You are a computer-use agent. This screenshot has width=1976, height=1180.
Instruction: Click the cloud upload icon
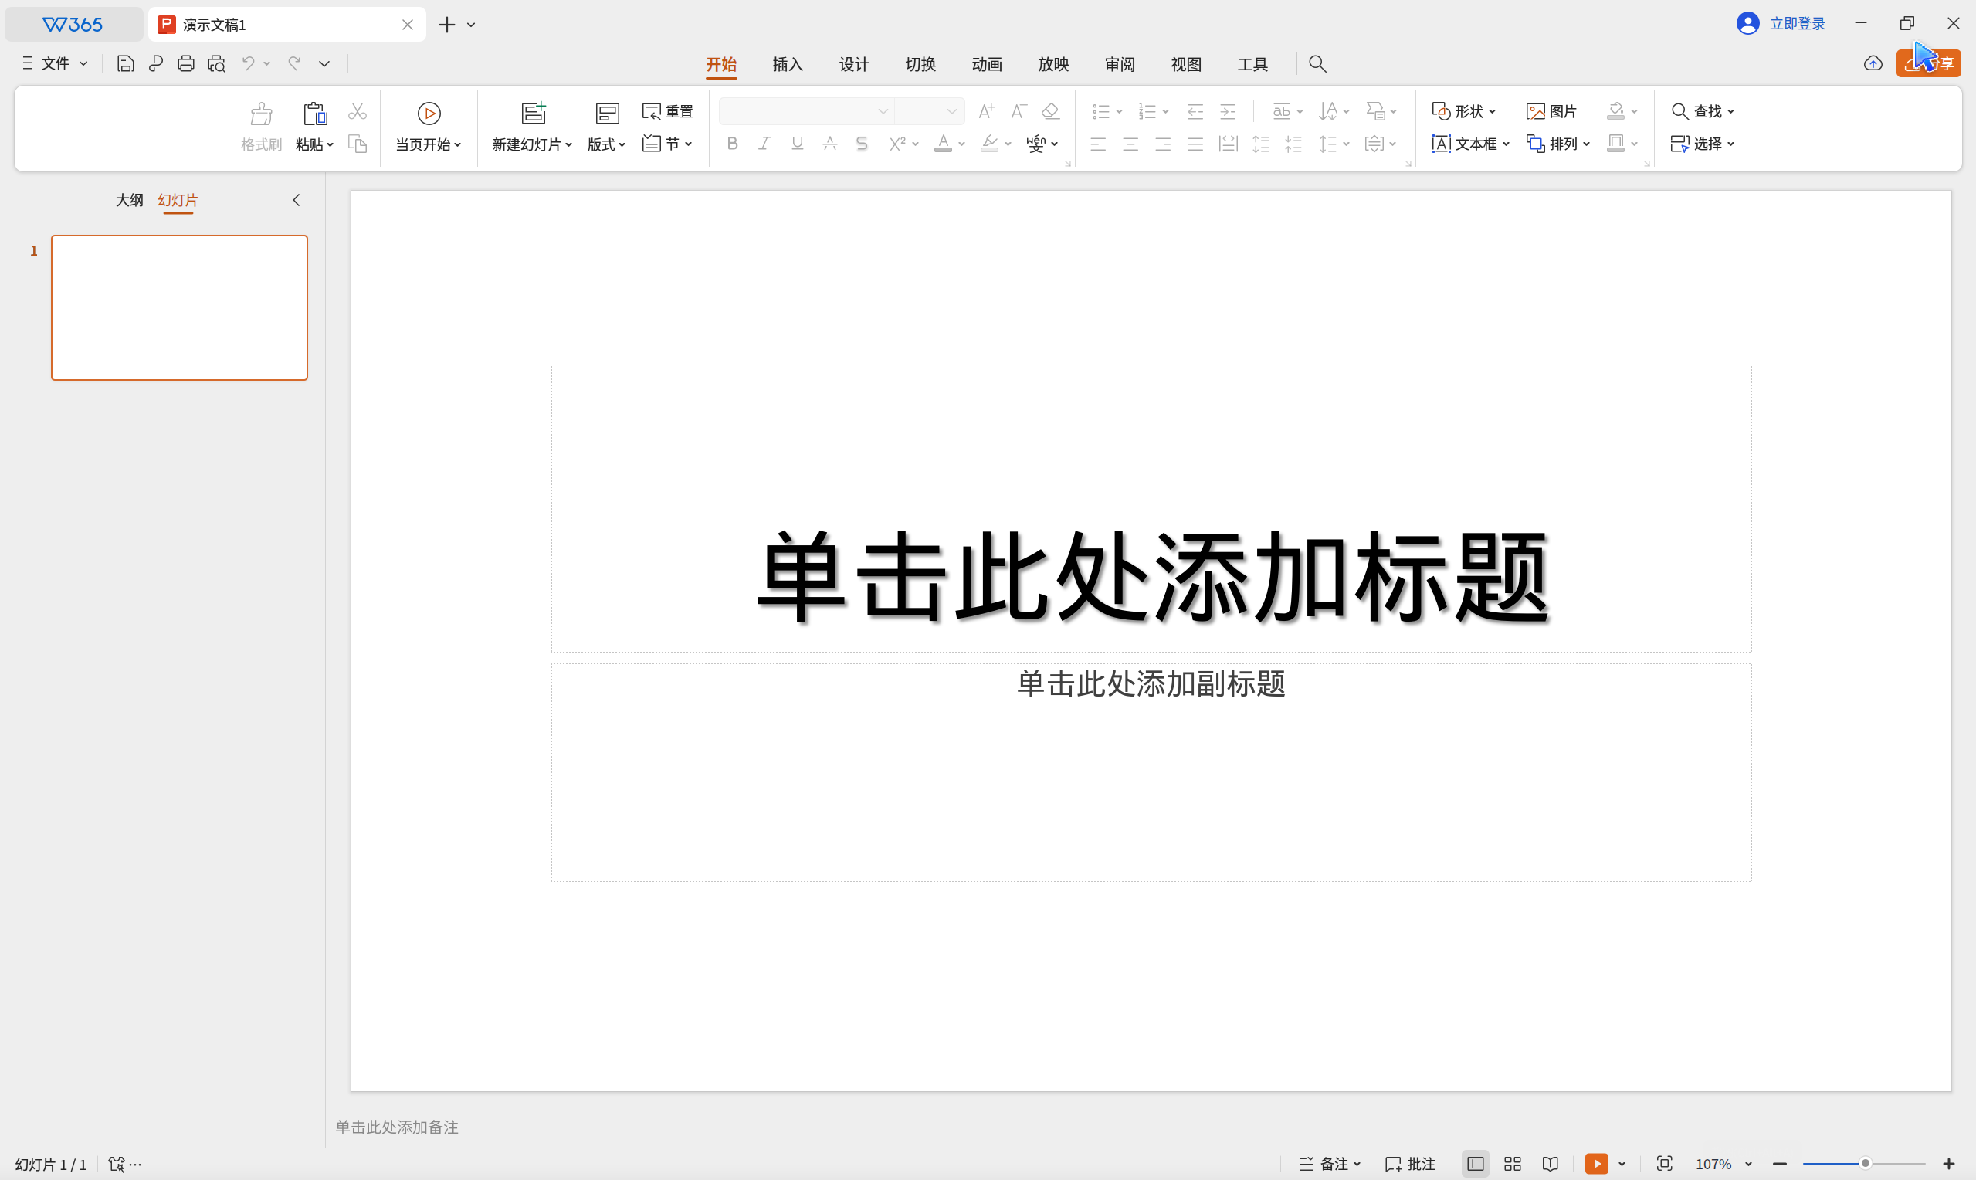click(1873, 63)
